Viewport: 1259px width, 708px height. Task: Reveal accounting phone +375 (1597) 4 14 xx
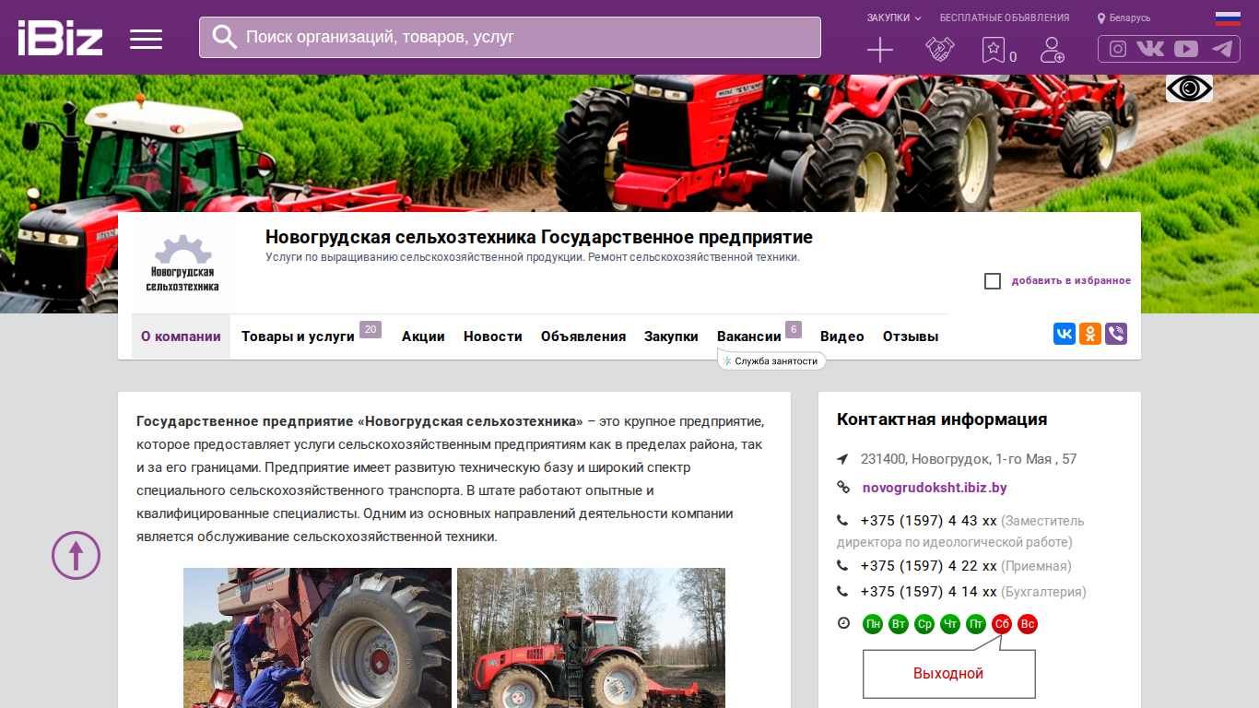click(x=928, y=592)
